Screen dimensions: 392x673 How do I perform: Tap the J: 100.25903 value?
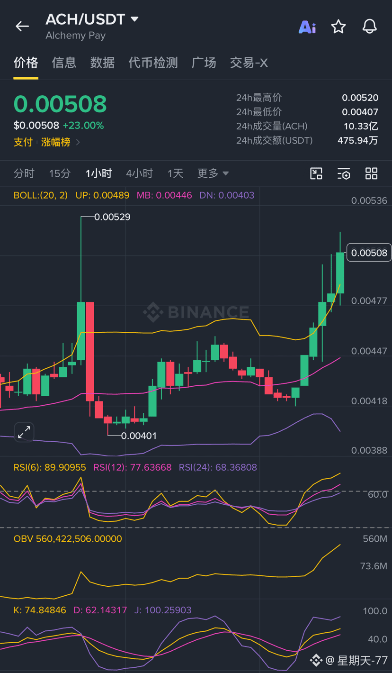coord(163,610)
